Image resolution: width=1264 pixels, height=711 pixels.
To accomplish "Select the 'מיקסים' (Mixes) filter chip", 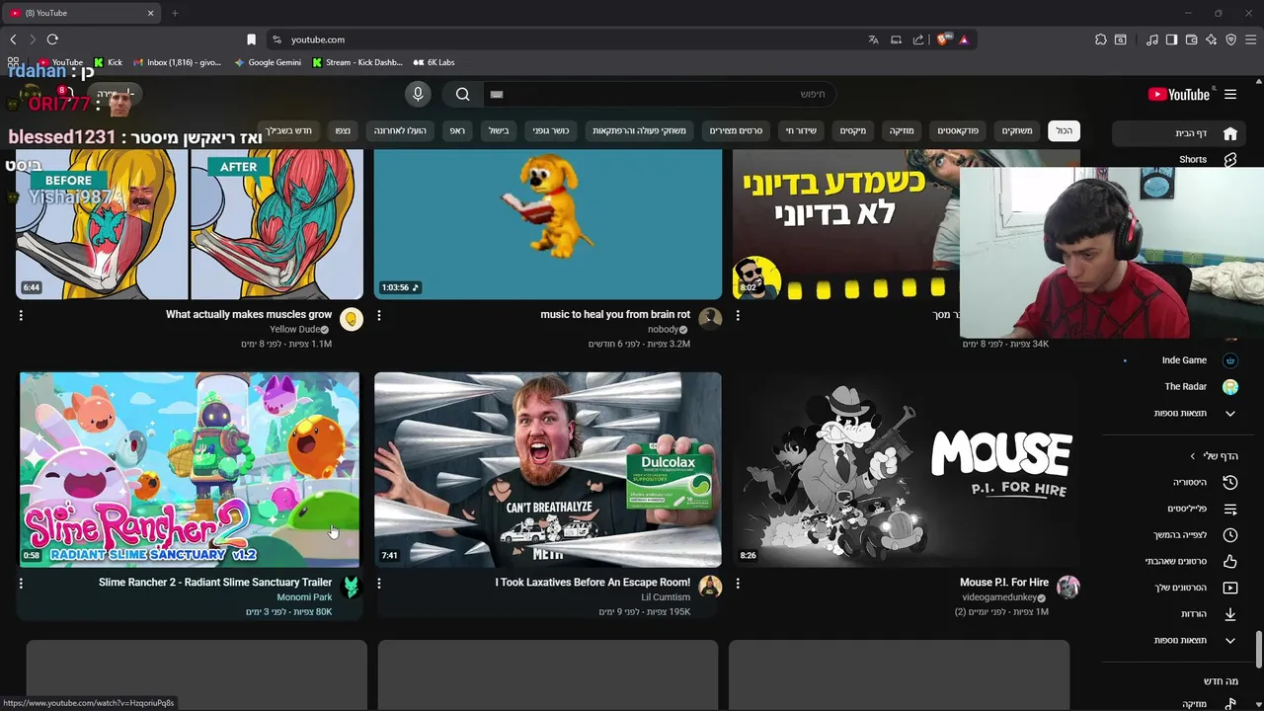I will coord(853,130).
